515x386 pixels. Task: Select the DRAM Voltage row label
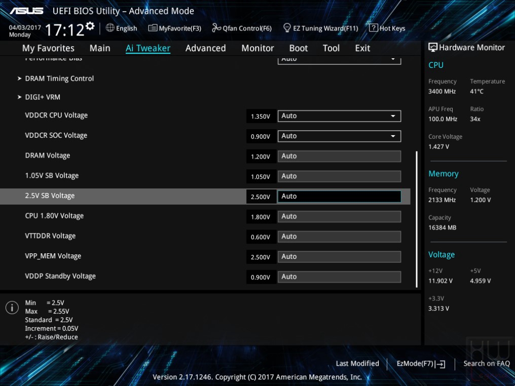pos(48,156)
